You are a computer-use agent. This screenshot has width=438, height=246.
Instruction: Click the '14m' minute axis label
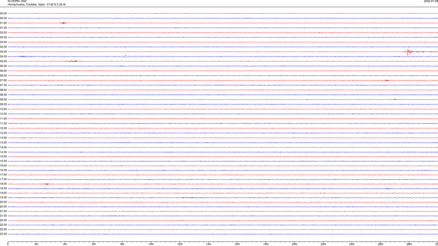(x=209, y=244)
